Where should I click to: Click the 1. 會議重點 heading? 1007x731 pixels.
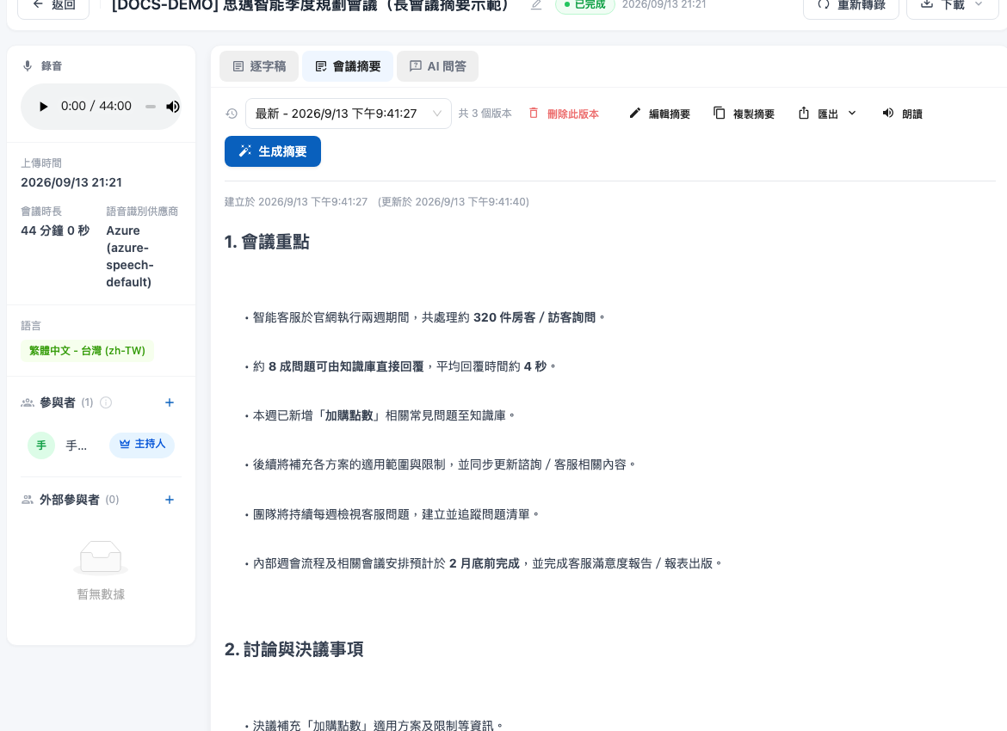click(267, 242)
